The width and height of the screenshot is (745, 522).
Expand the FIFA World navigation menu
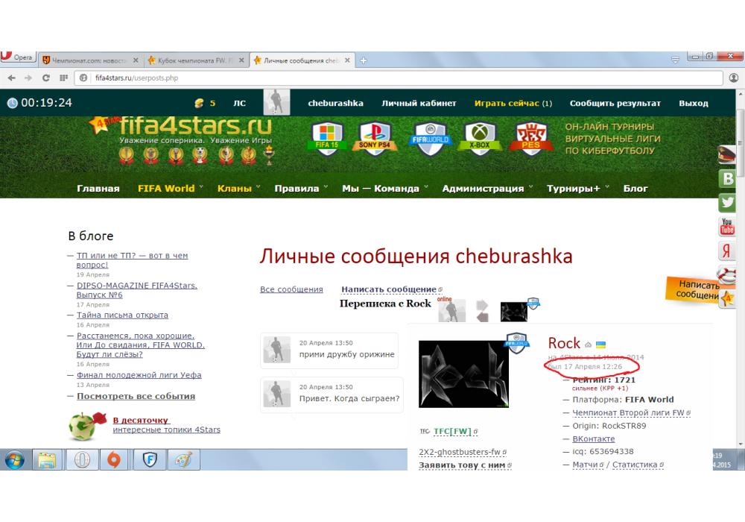[x=166, y=189]
